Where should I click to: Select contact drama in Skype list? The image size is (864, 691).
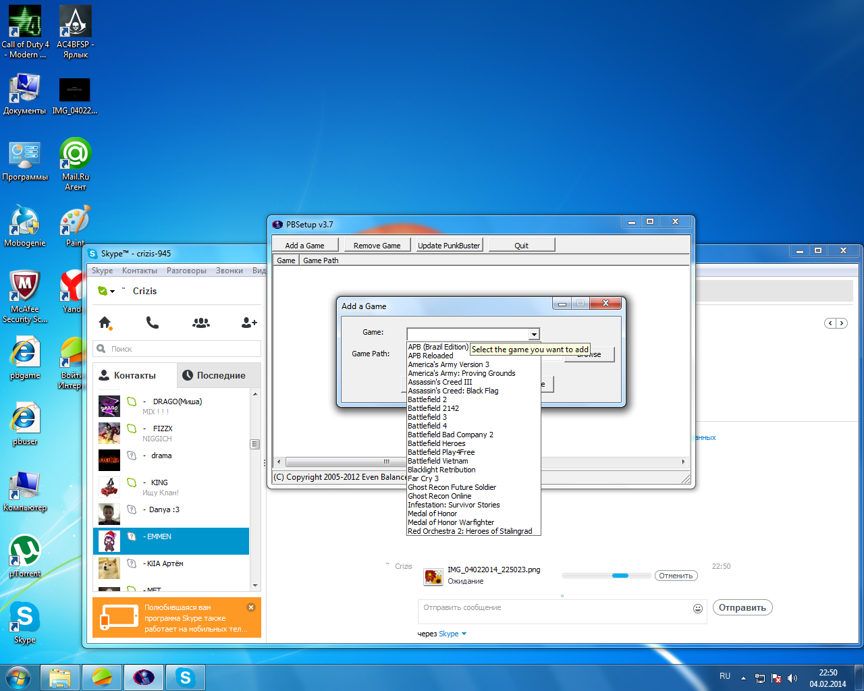171,460
